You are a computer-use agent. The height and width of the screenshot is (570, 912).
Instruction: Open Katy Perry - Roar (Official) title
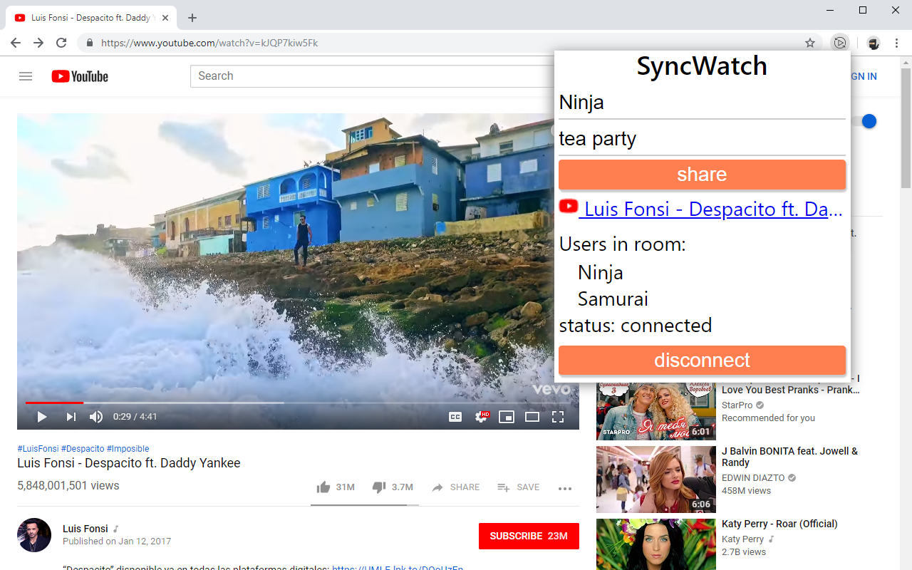pyautogui.click(x=779, y=524)
